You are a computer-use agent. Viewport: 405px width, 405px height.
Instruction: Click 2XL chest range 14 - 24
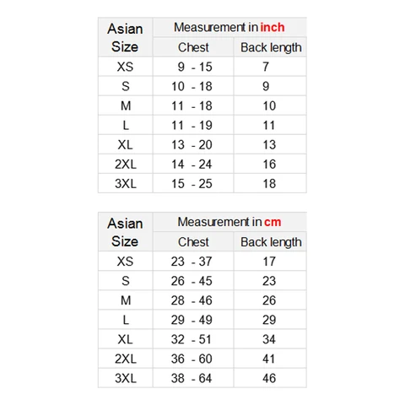tap(192, 165)
